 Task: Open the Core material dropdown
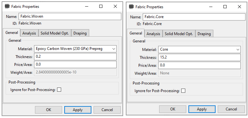(x=199, y=50)
